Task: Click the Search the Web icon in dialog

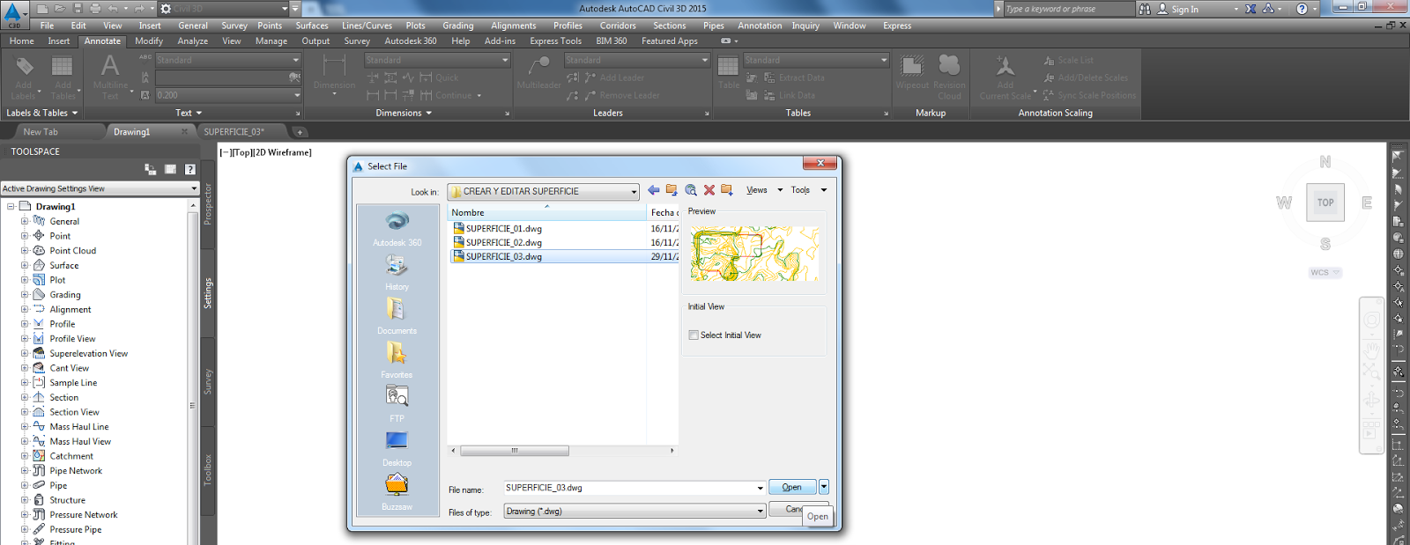Action: coord(691,190)
